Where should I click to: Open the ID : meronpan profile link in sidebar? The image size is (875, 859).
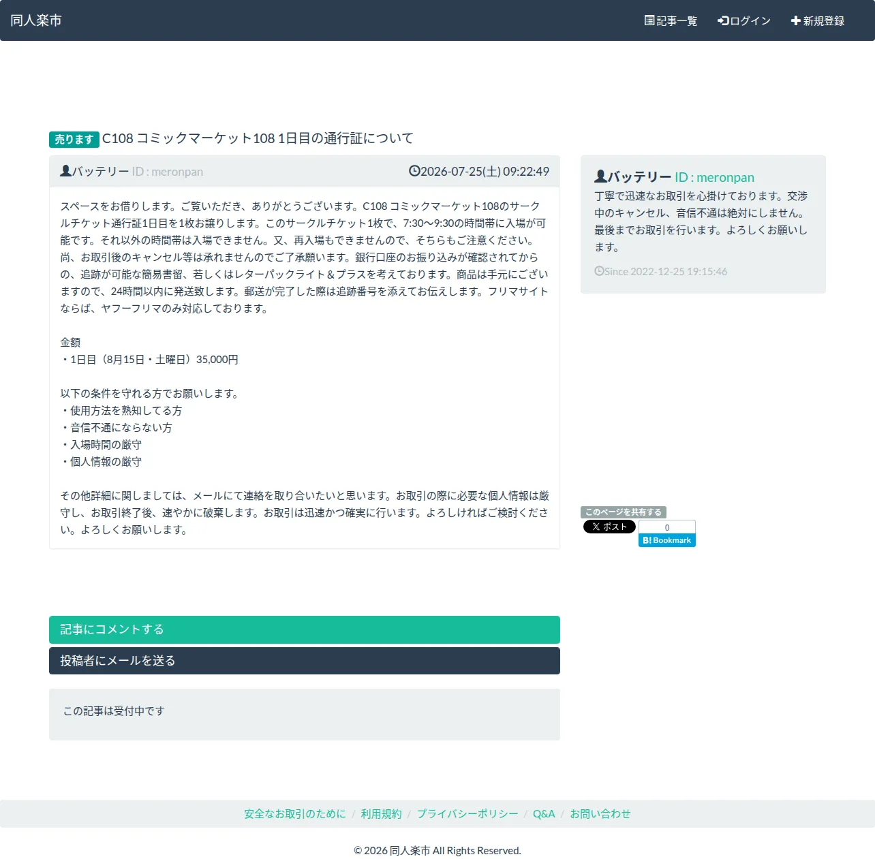715,177
